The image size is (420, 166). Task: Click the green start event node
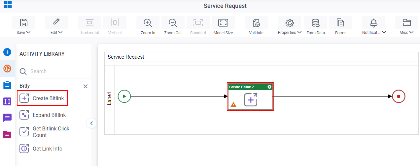(x=124, y=97)
